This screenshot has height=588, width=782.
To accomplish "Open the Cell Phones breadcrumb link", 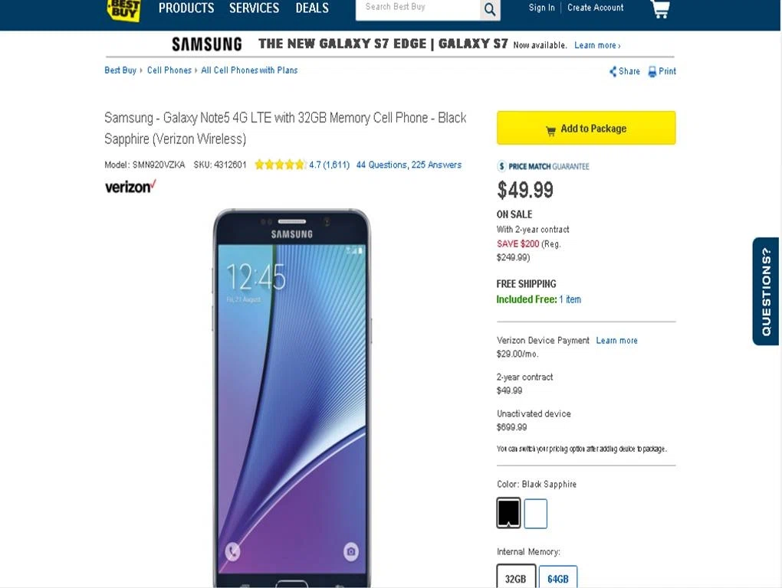I will (x=169, y=70).
